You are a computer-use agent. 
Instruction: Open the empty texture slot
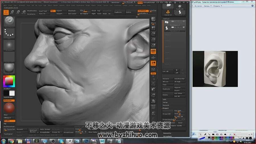click(9, 57)
